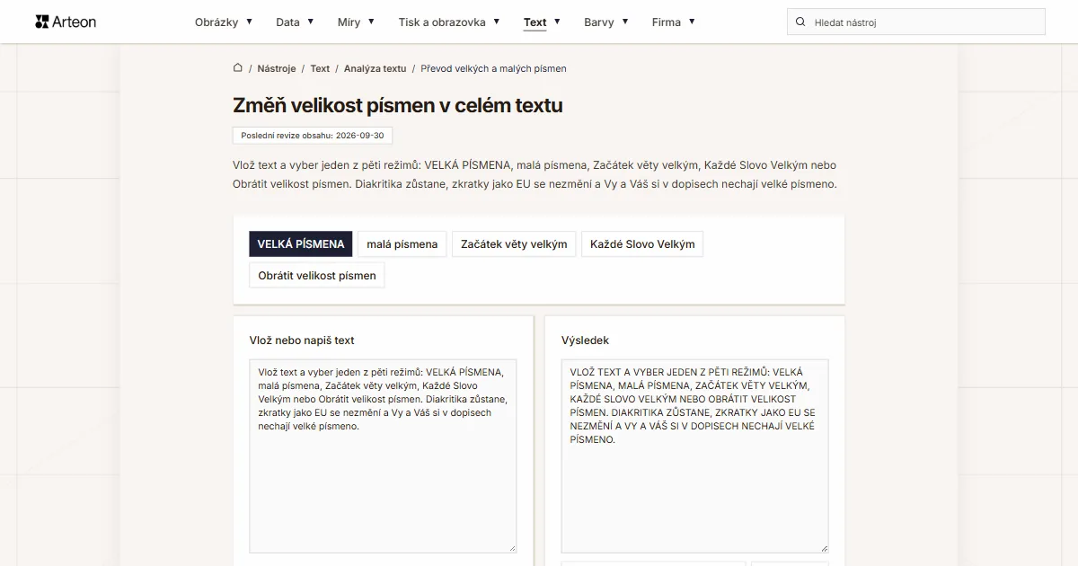Expand the Míry dropdown arrow
The width and height of the screenshot is (1078, 566).
(371, 22)
